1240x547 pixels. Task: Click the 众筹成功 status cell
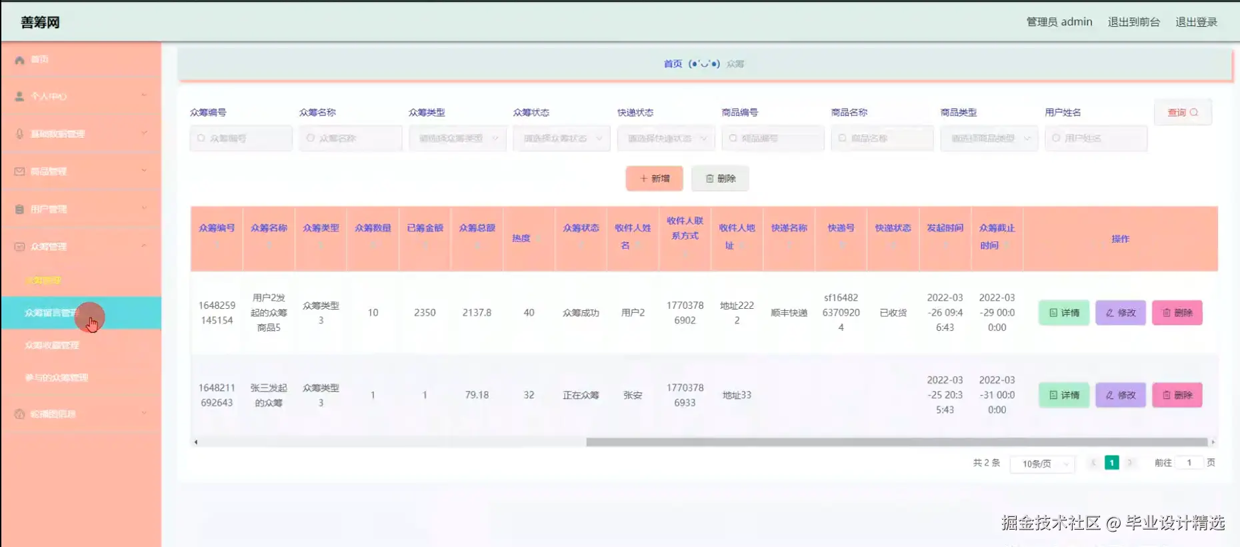pyautogui.click(x=581, y=313)
